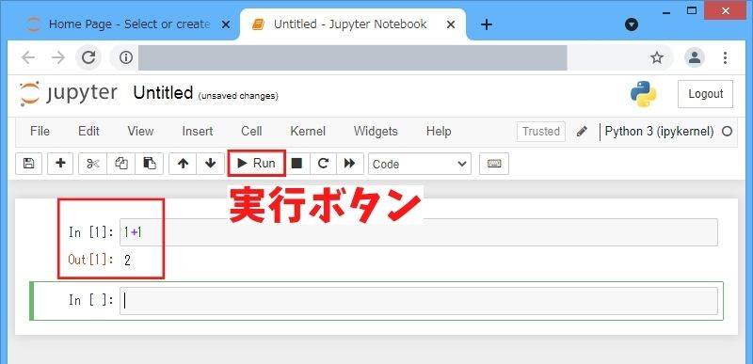
Task: Click the kernel idle circle indicator
Action: tap(727, 131)
